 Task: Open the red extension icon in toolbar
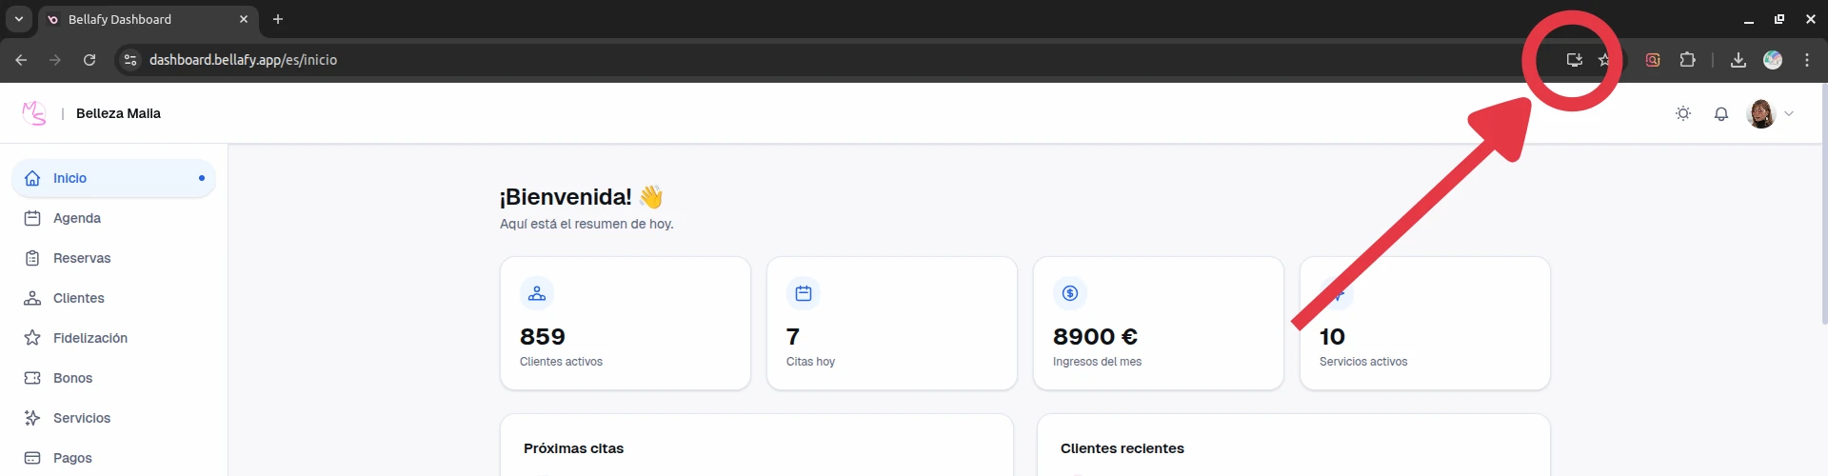coord(1653,60)
